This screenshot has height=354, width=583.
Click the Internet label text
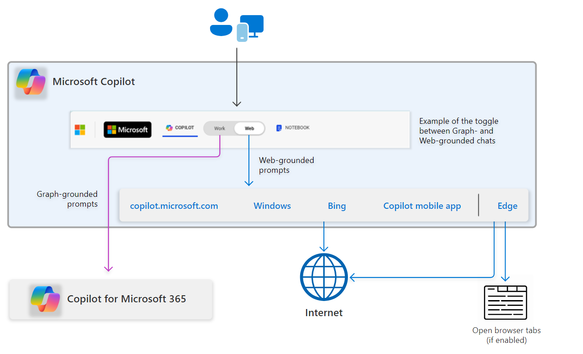pyautogui.click(x=324, y=313)
